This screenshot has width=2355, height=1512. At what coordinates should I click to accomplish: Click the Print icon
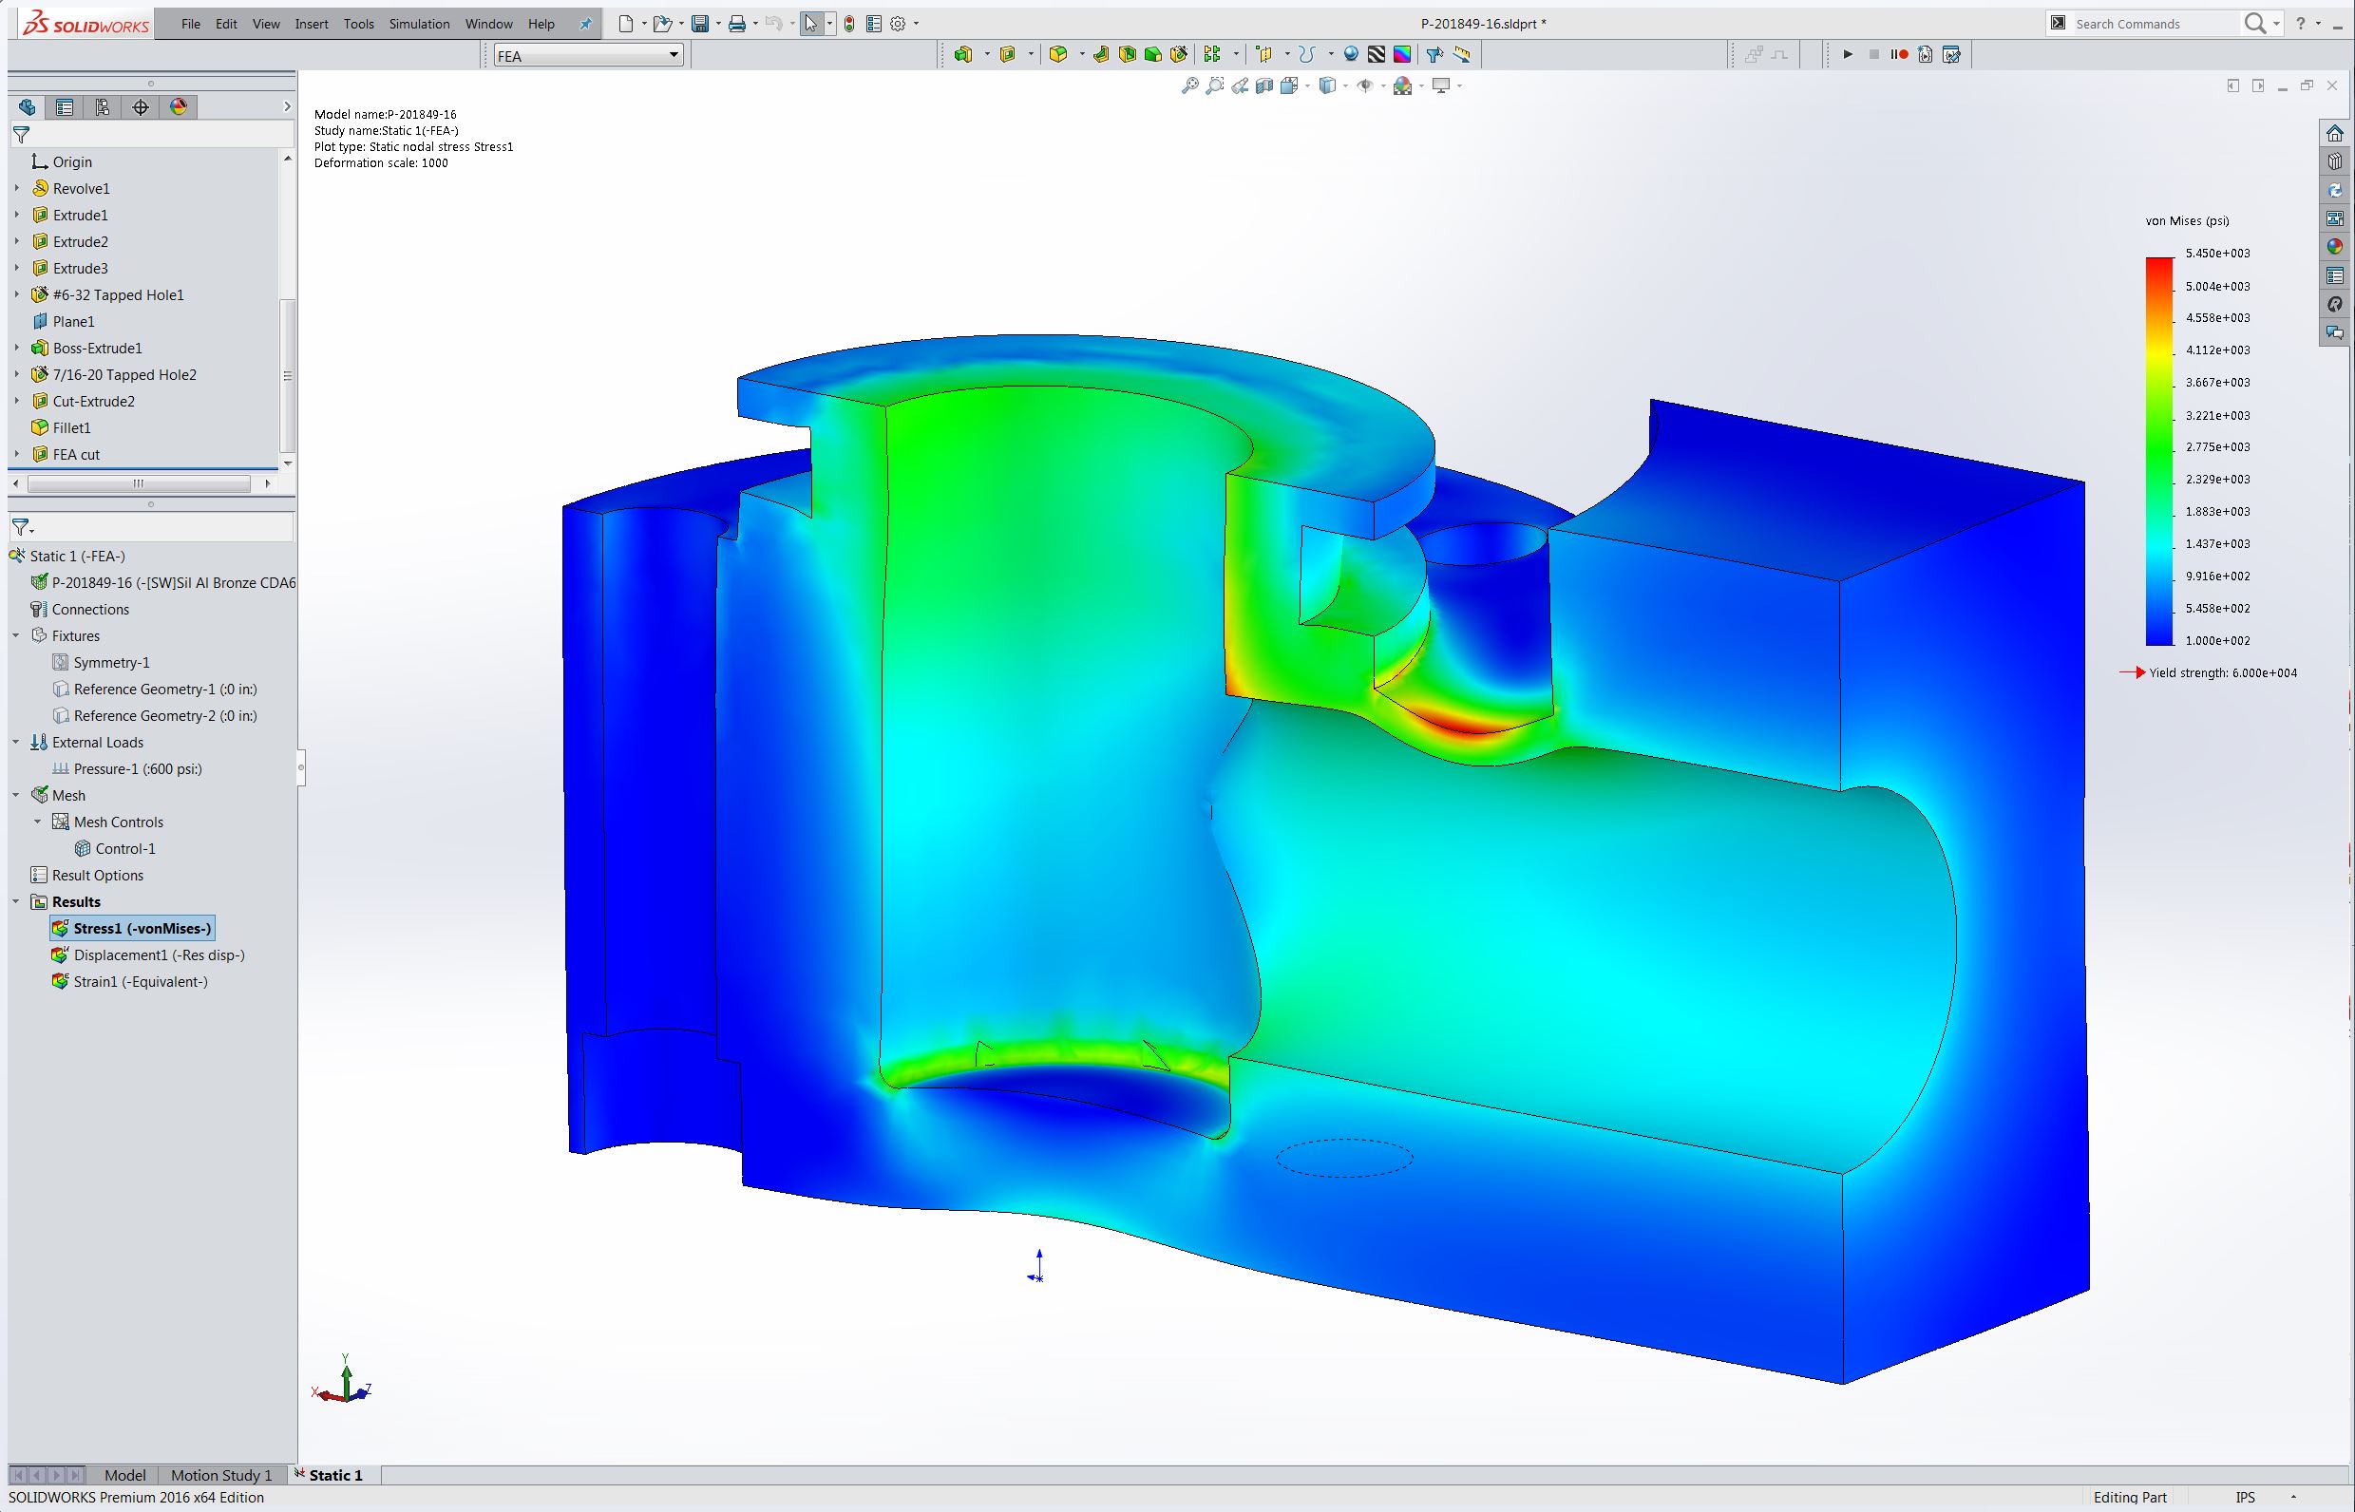click(x=736, y=24)
